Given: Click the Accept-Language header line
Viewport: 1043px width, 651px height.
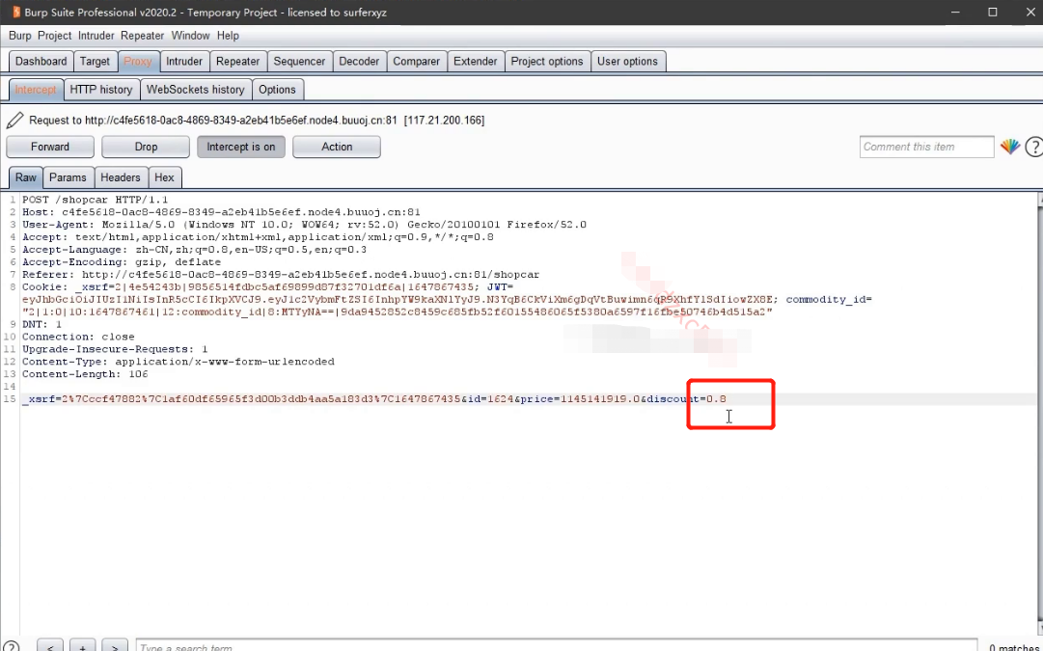Looking at the screenshot, I should pyautogui.click(x=194, y=250).
